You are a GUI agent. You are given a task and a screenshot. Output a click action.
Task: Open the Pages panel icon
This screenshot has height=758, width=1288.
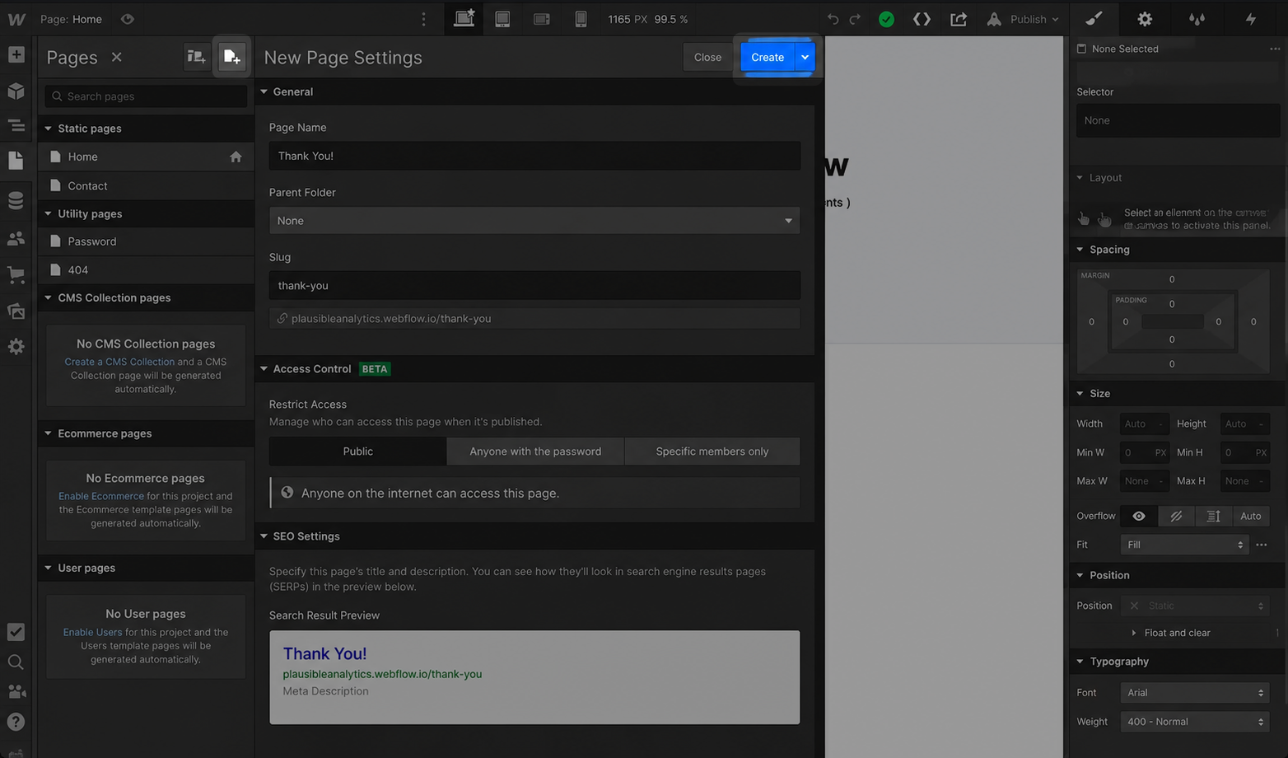(x=16, y=160)
